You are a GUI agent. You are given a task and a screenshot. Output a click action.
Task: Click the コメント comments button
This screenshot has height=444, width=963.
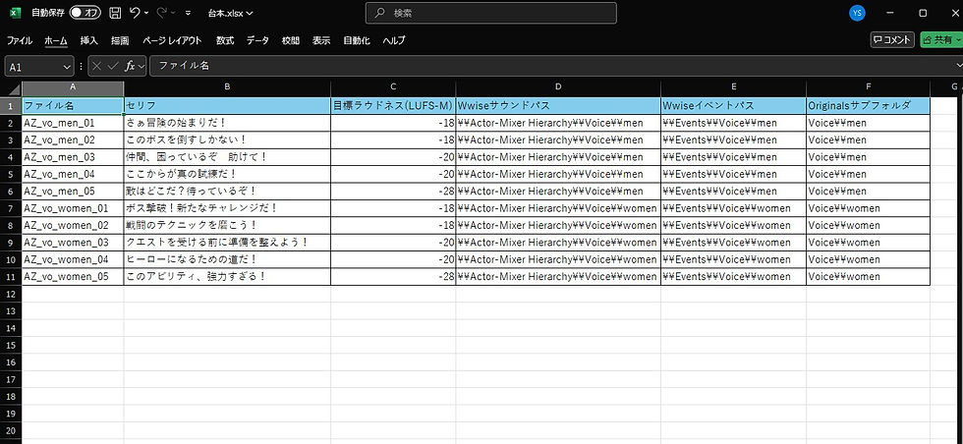tap(892, 40)
